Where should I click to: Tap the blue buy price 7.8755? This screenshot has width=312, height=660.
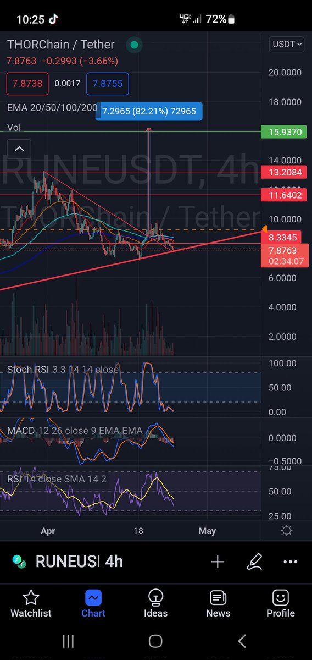(108, 84)
